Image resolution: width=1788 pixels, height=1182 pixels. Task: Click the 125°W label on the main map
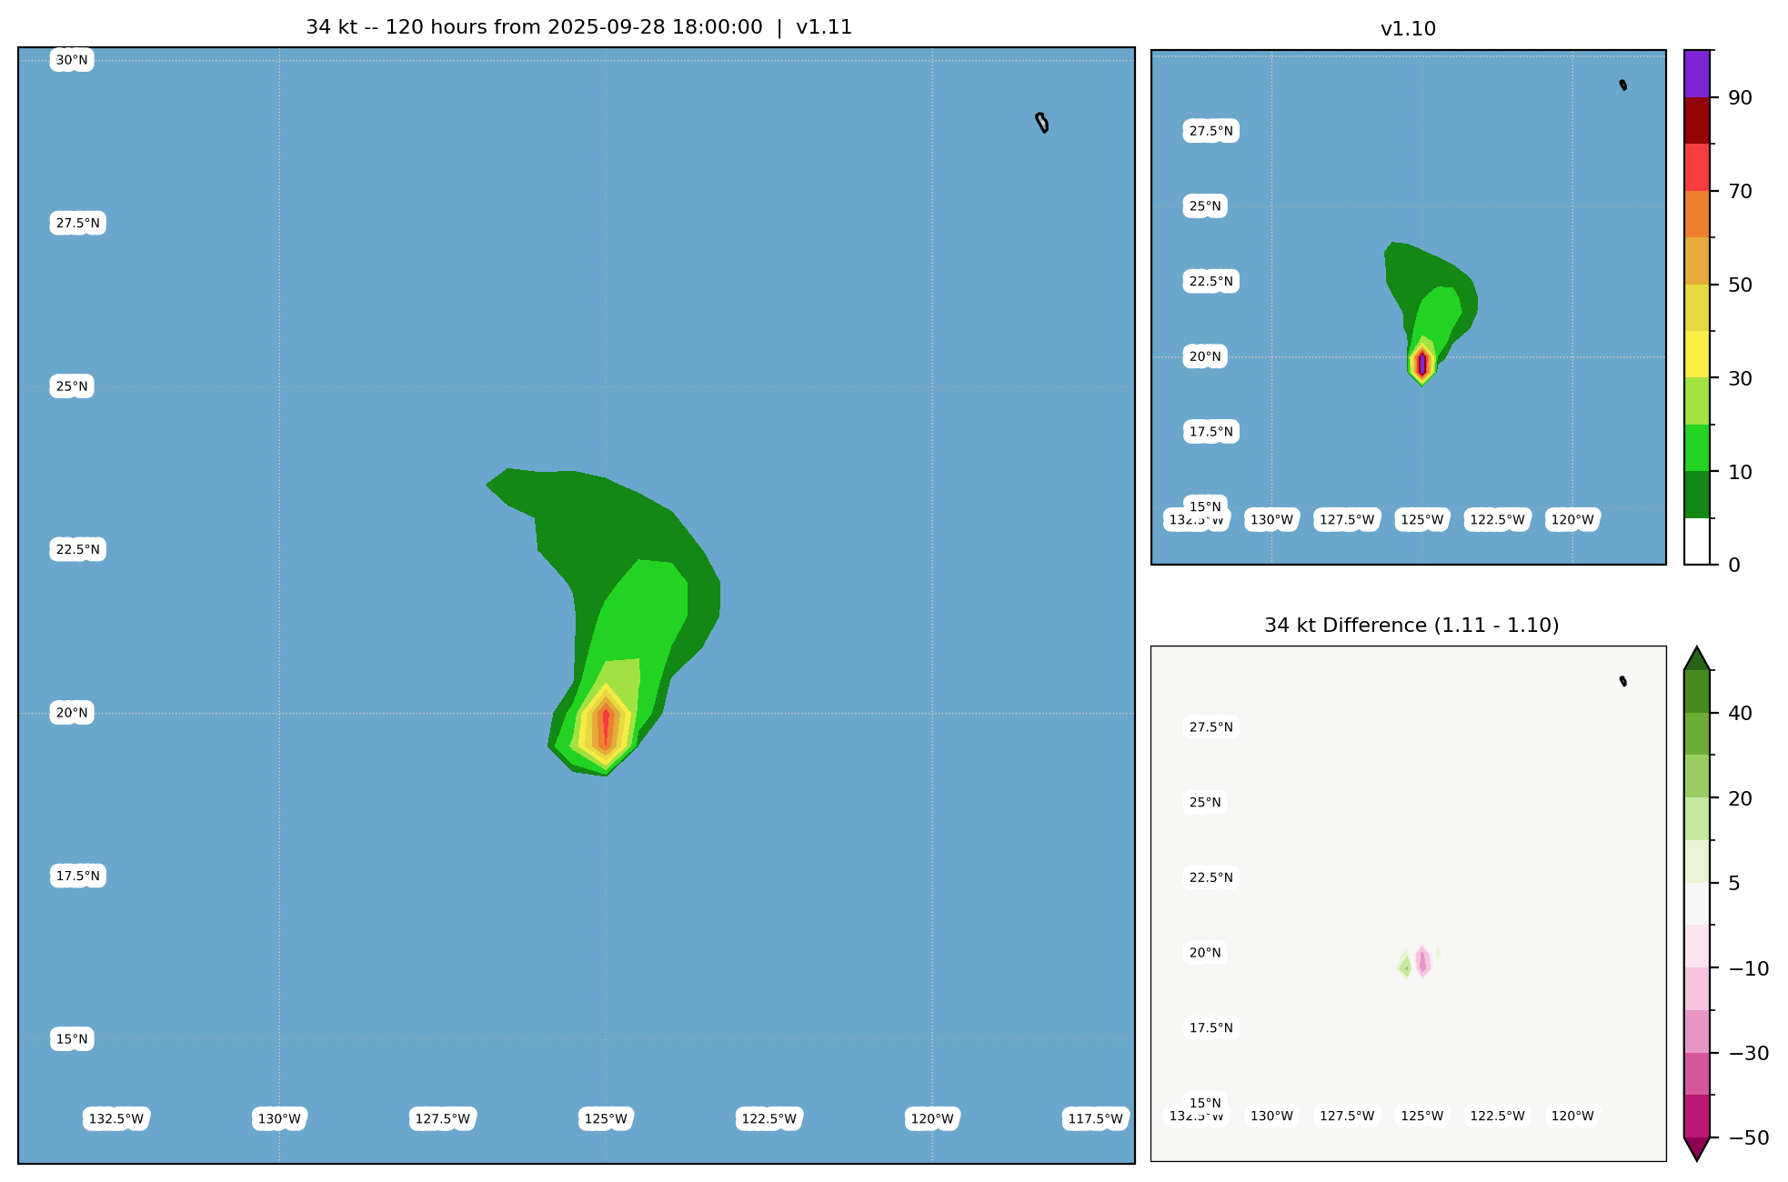point(606,1118)
